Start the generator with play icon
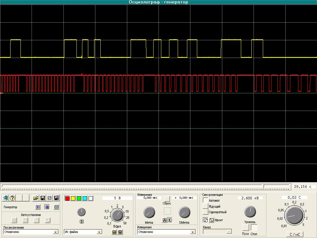Screen dimensions: 317x238 [x=38, y=207]
